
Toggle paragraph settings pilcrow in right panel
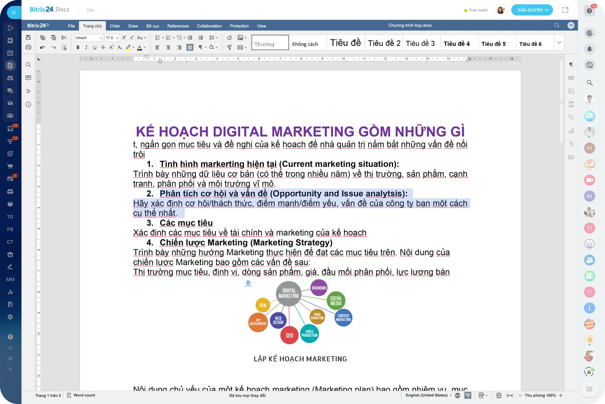[571, 65]
